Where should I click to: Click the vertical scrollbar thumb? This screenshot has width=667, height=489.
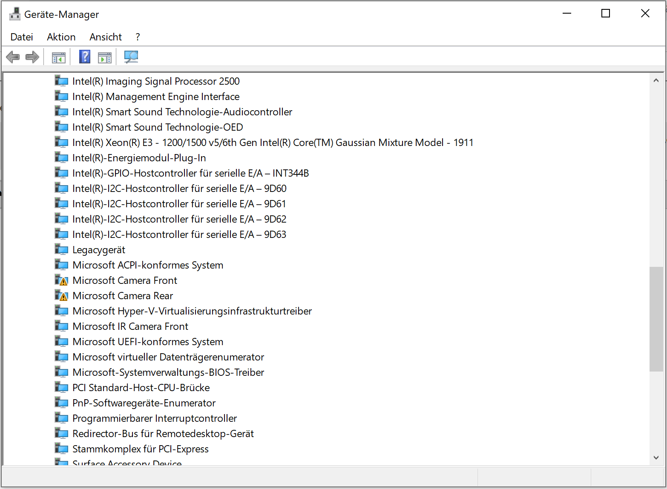pos(656,319)
